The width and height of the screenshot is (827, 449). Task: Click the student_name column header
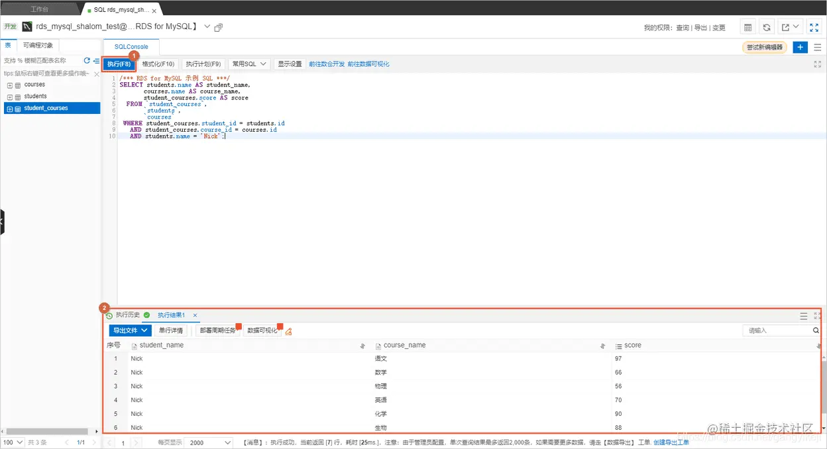click(162, 345)
